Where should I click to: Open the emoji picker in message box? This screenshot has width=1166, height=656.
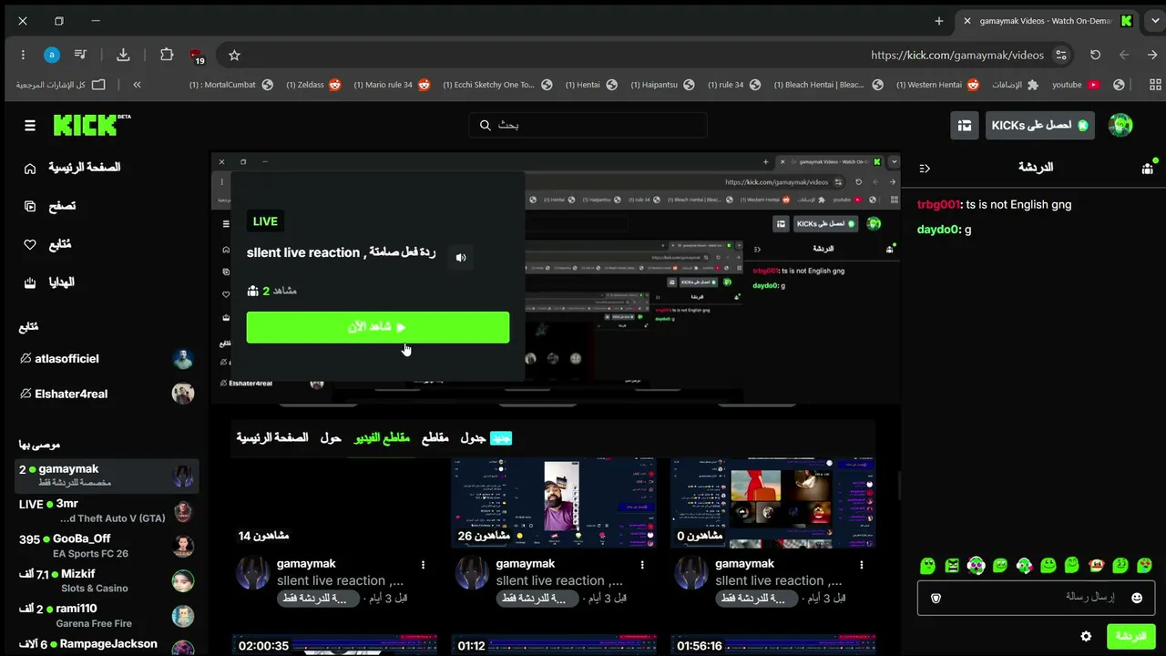point(1137,598)
